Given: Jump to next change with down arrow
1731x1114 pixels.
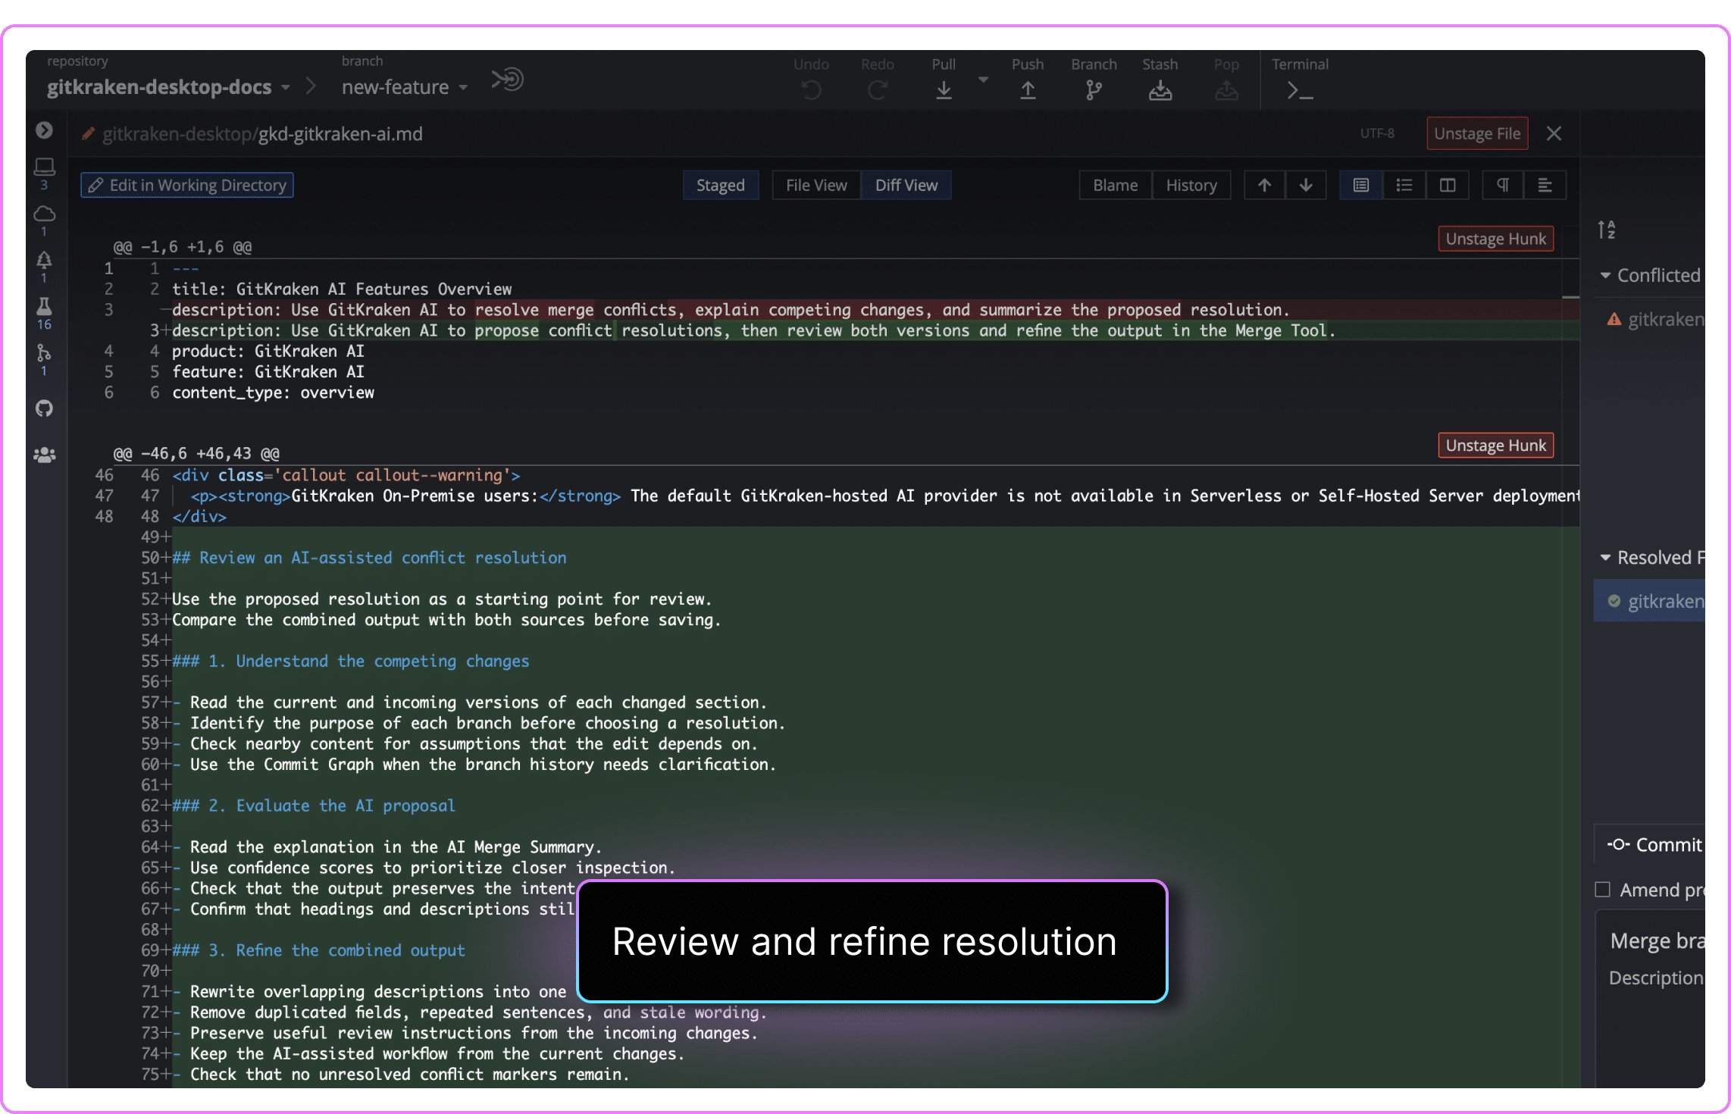Looking at the screenshot, I should [1306, 185].
